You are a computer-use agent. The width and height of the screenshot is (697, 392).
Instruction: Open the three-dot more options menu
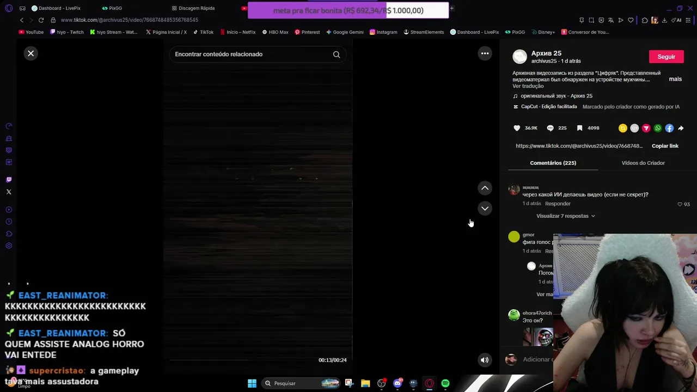pyautogui.click(x=485, y=53)
